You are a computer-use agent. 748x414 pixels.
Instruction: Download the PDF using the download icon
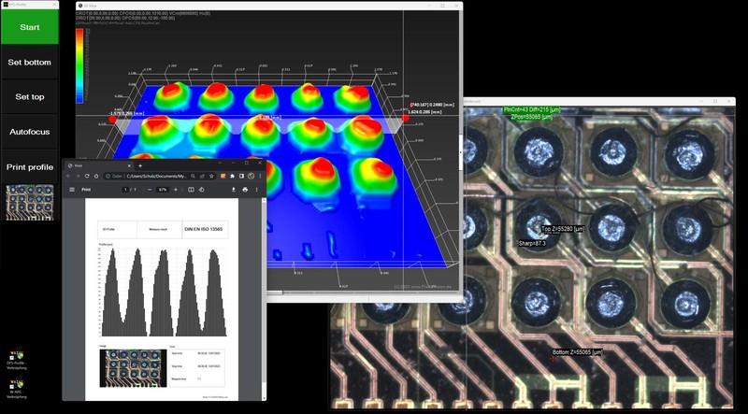pyautogui.click(x=234, y=190)
